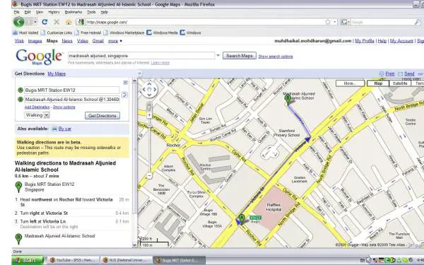Swap start and end points icon

(x=124, y=95)
